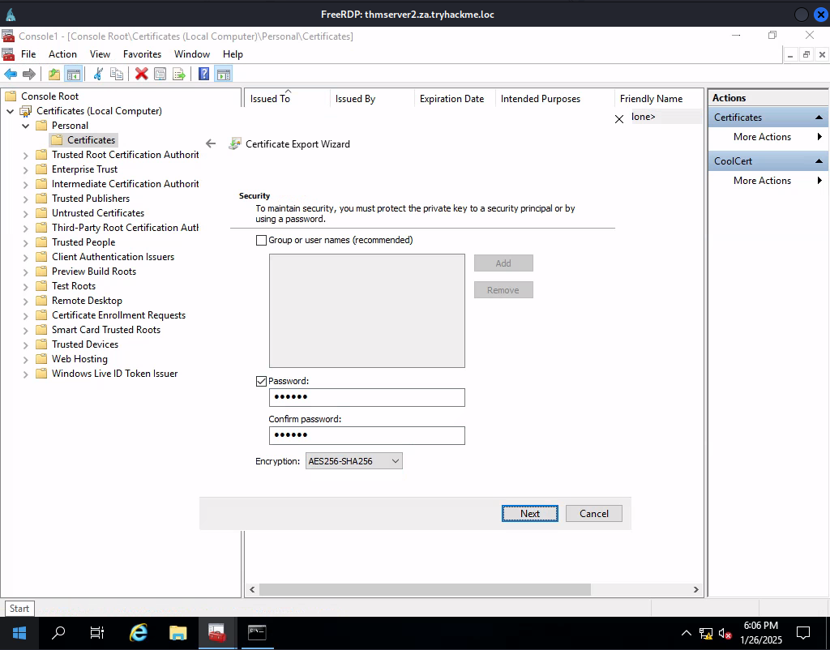Viewport: 830px width, 650px height.
Task: Open Task View on the taskbar
Action: pyautogui.click(x=97, y=632)
